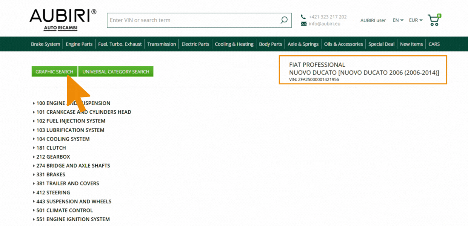Expand 100 ENGINE AND SUSPENSION category
Screen dimensions: 468x226
point(72,103)
